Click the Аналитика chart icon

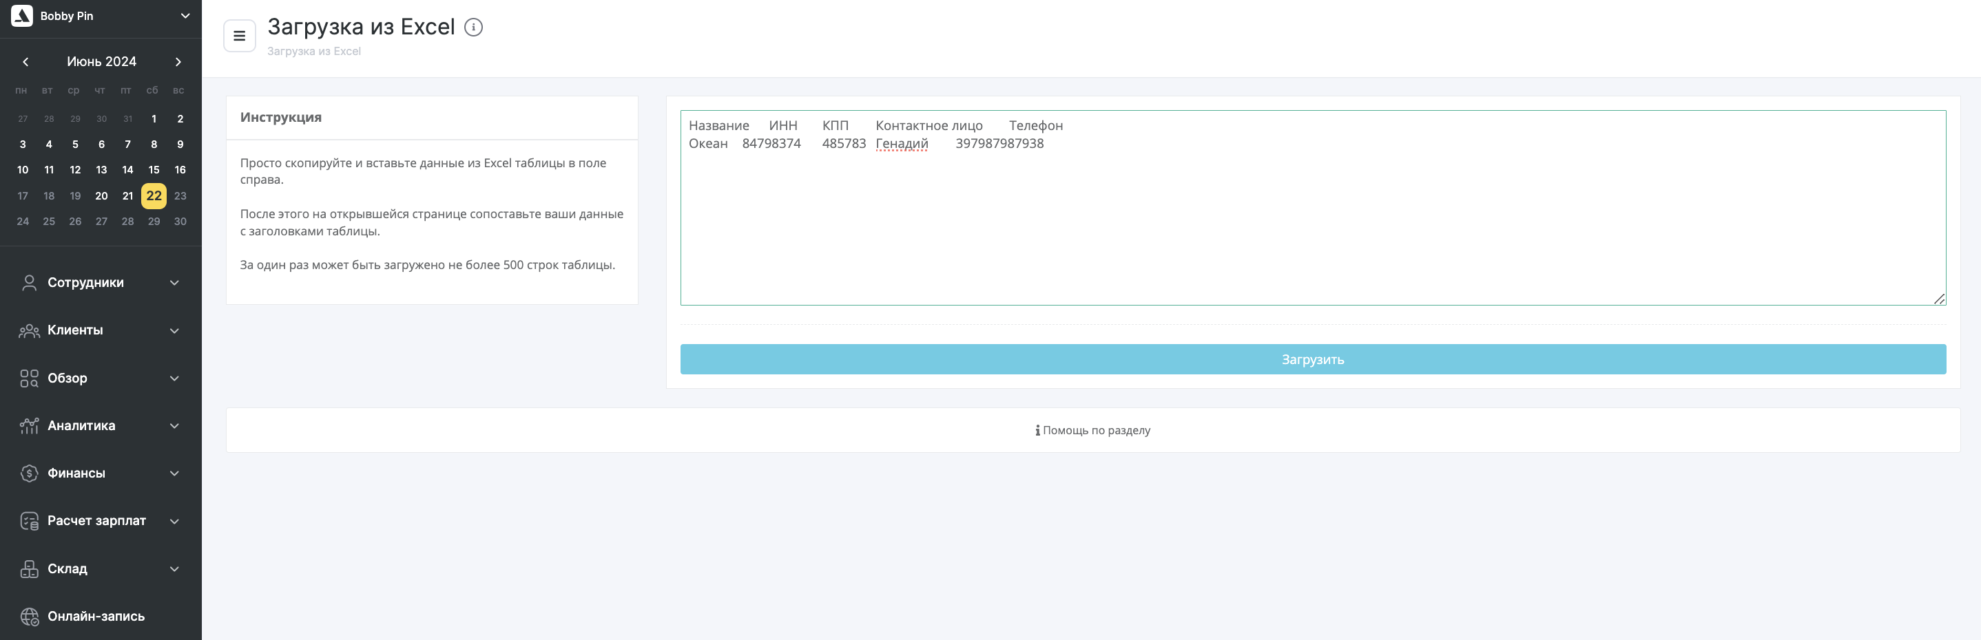coord(29,426)
